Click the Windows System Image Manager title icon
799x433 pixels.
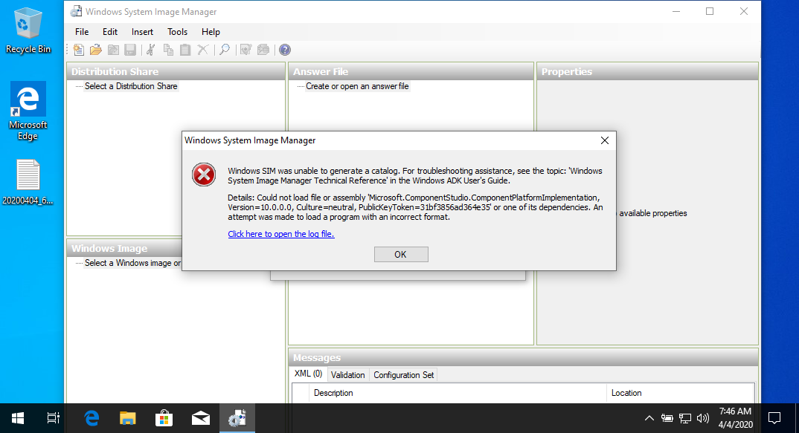[77, 11]
